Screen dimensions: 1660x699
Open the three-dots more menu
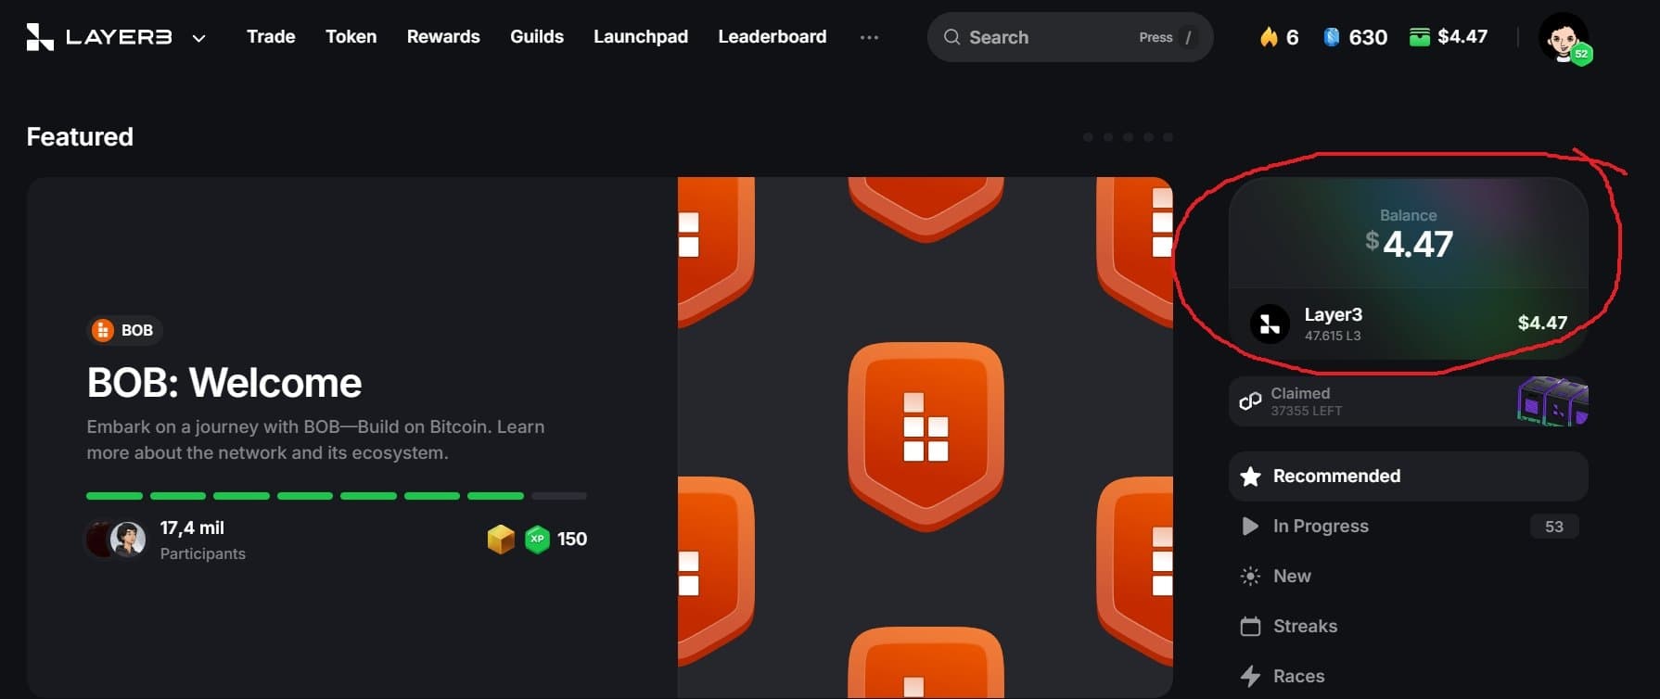pyautogui.click(x=869, y=37)
